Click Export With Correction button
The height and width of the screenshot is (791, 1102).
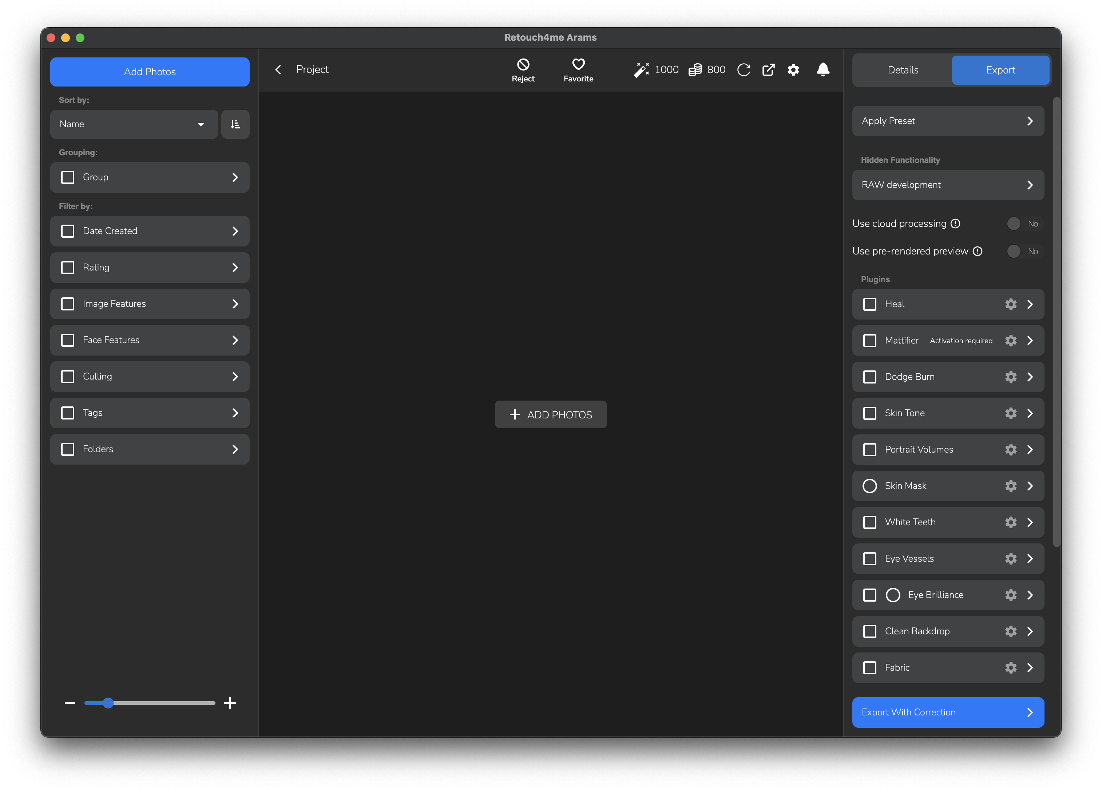tap(947, 712)
